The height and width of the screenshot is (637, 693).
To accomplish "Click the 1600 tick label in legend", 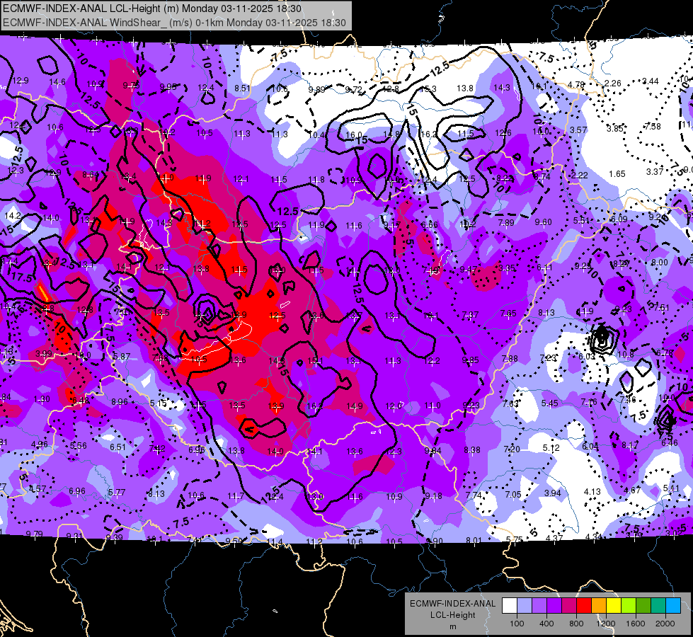I will tap(636, 624).
